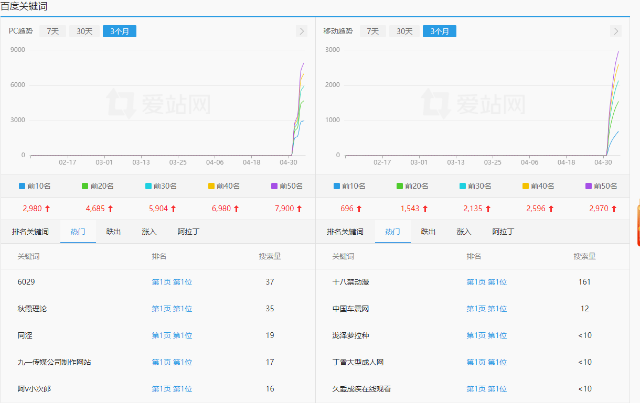640x403 pixels.
Task: Click mobile 前20名 value 1,543
Action: pyautogui.click(x=410, y=209)
